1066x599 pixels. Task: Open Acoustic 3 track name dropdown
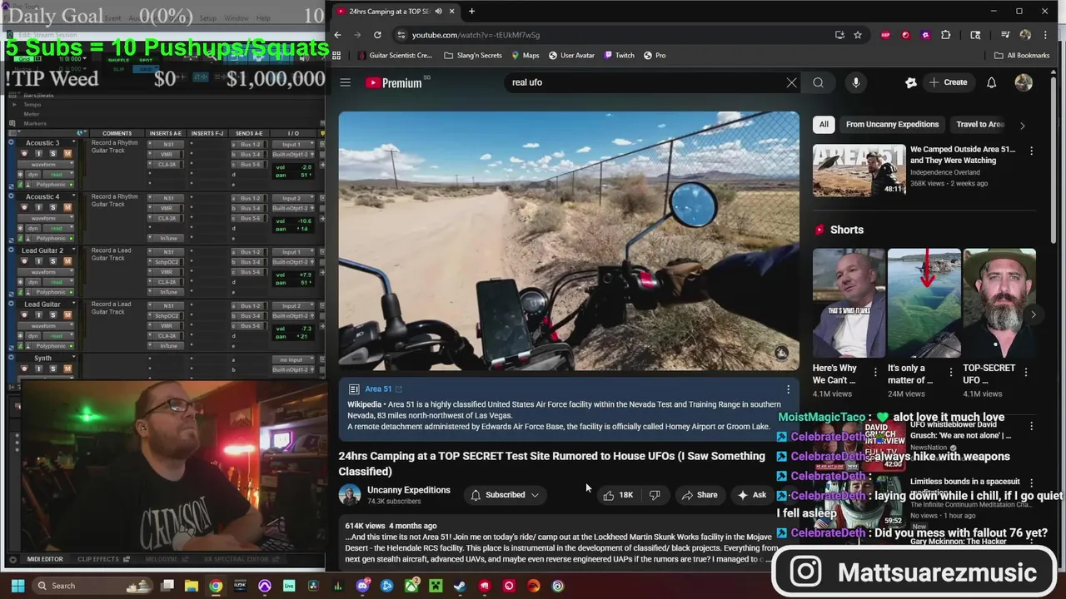tap(72, 143)
